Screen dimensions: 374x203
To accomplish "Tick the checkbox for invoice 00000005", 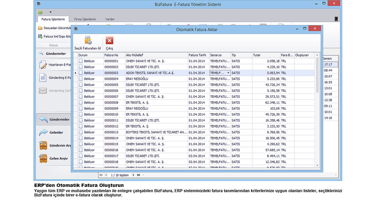I will (81, 84).
